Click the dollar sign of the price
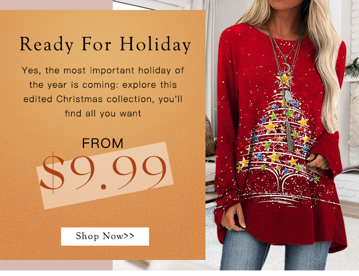This screenshot has height=276, width=359. pyautogui.click(x=52, y=173)
